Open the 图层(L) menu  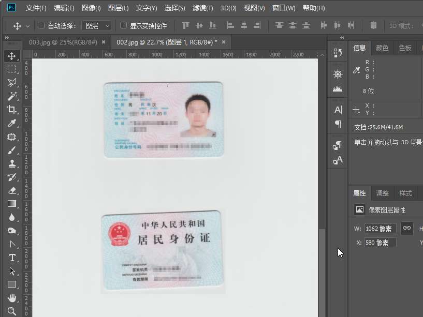tap(118, 8)
